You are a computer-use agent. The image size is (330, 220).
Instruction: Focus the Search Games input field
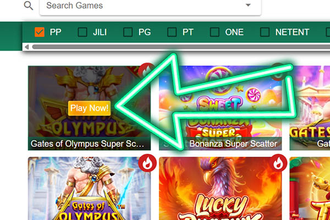coord(150,6)
